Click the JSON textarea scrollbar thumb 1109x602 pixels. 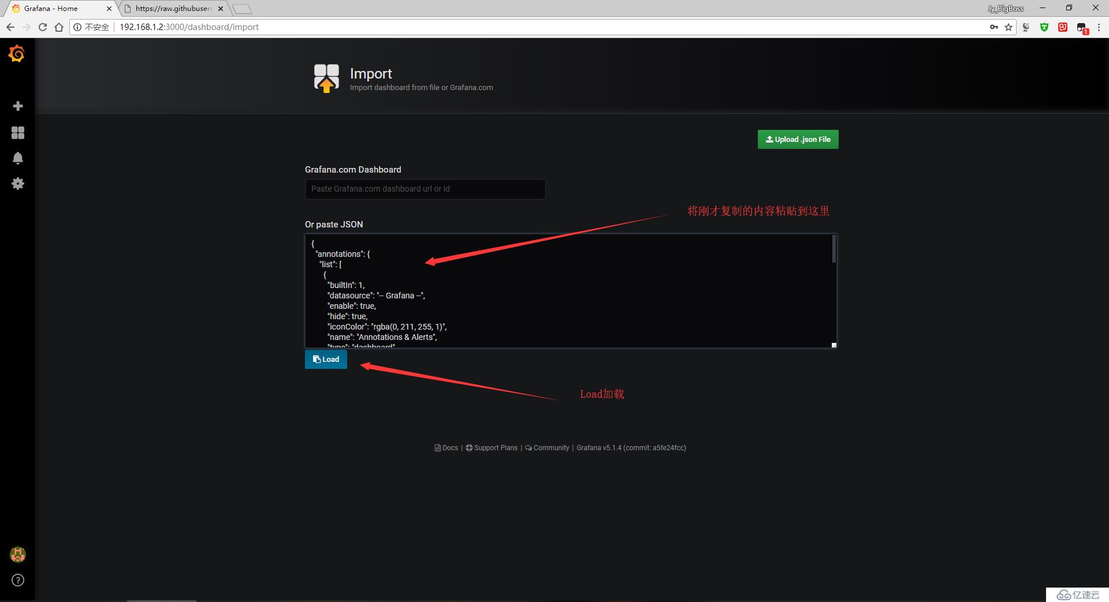[x=834, y=249]
